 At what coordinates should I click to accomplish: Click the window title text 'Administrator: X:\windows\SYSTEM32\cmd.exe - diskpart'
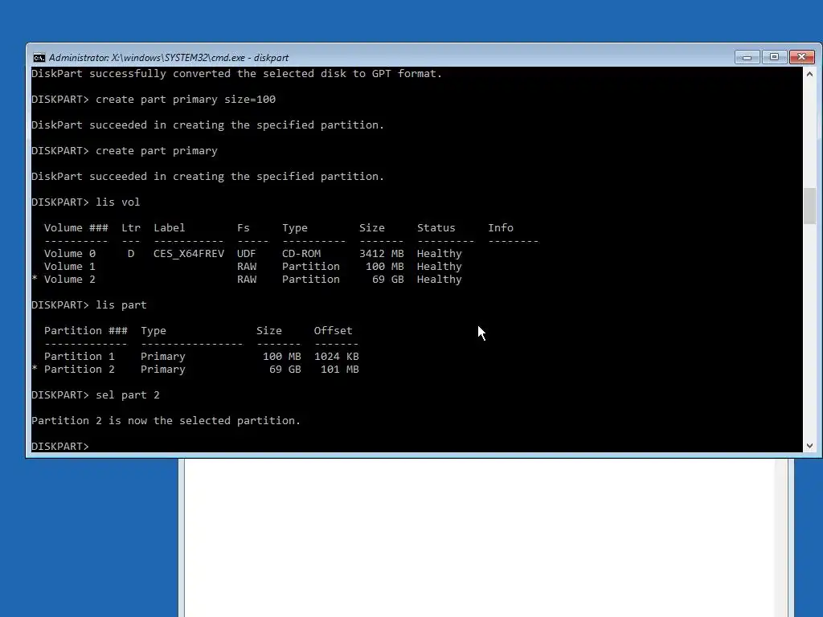(x=169, y=58)
